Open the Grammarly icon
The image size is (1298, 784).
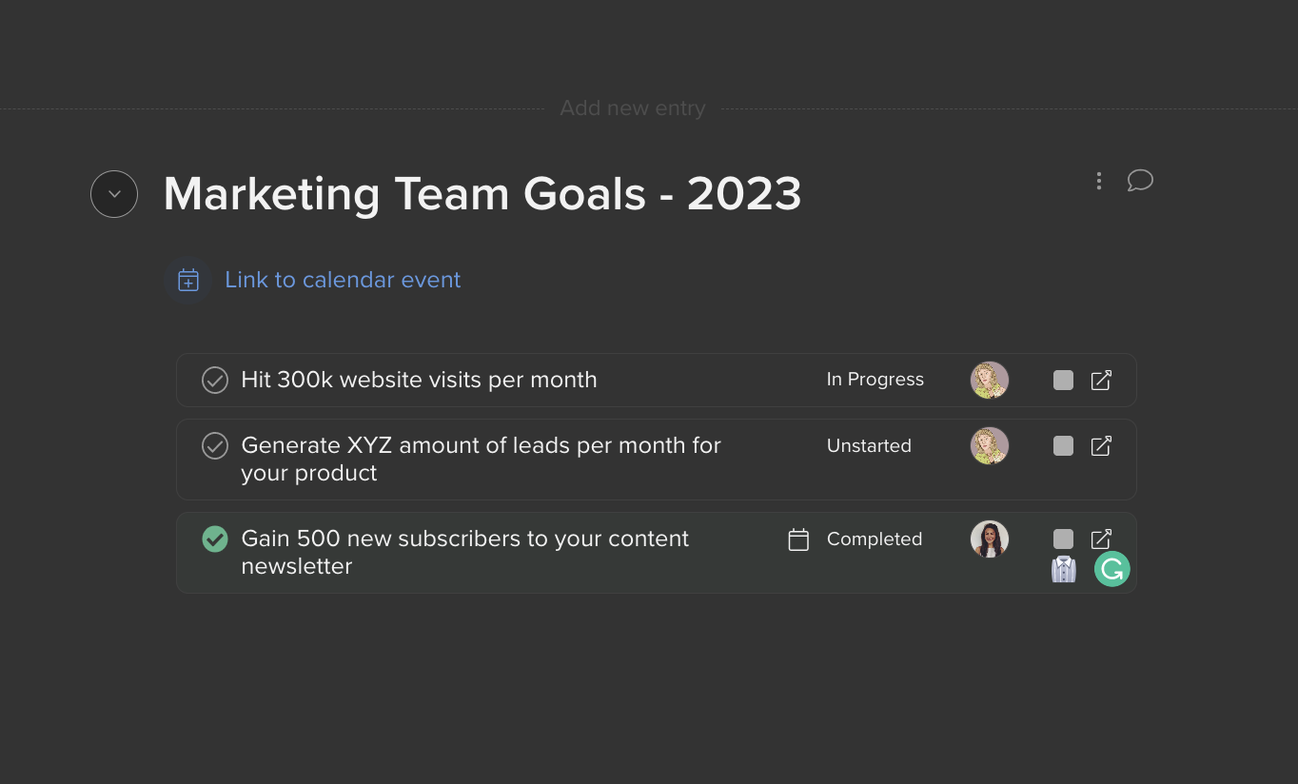pos(1111,568)
